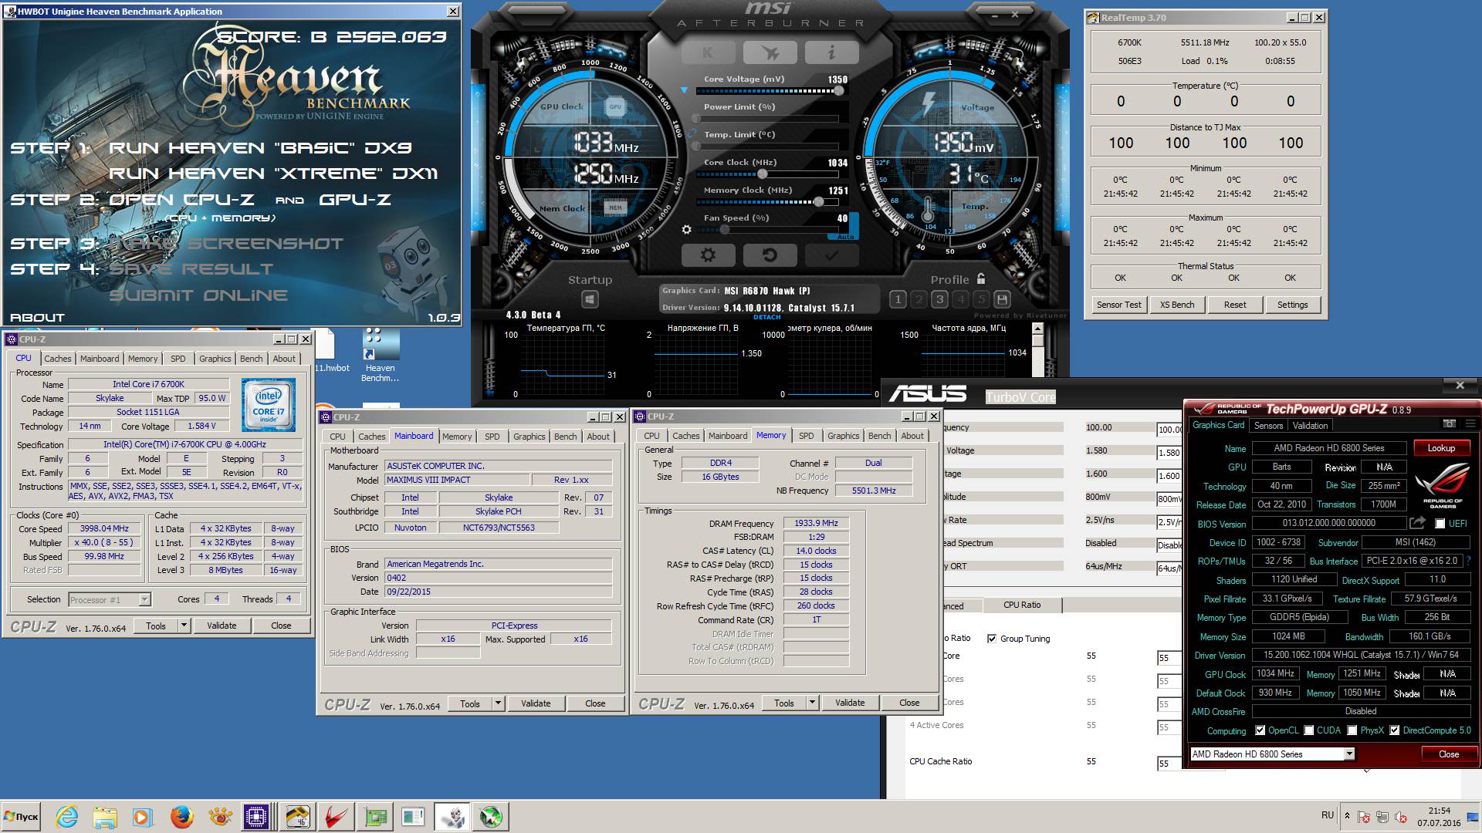Switch to Caches tab in CPU-Z CPU window
1482x833 pixels.
pyautogui.click(x=57, y=359)
